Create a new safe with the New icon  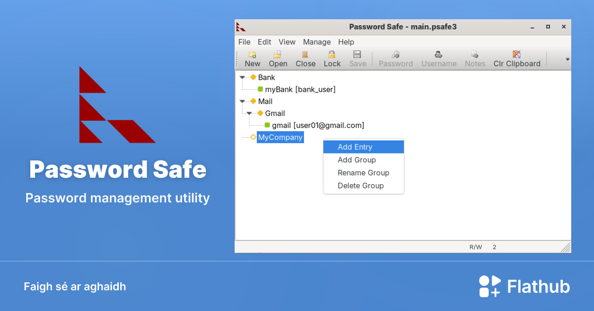pos(252,59)
